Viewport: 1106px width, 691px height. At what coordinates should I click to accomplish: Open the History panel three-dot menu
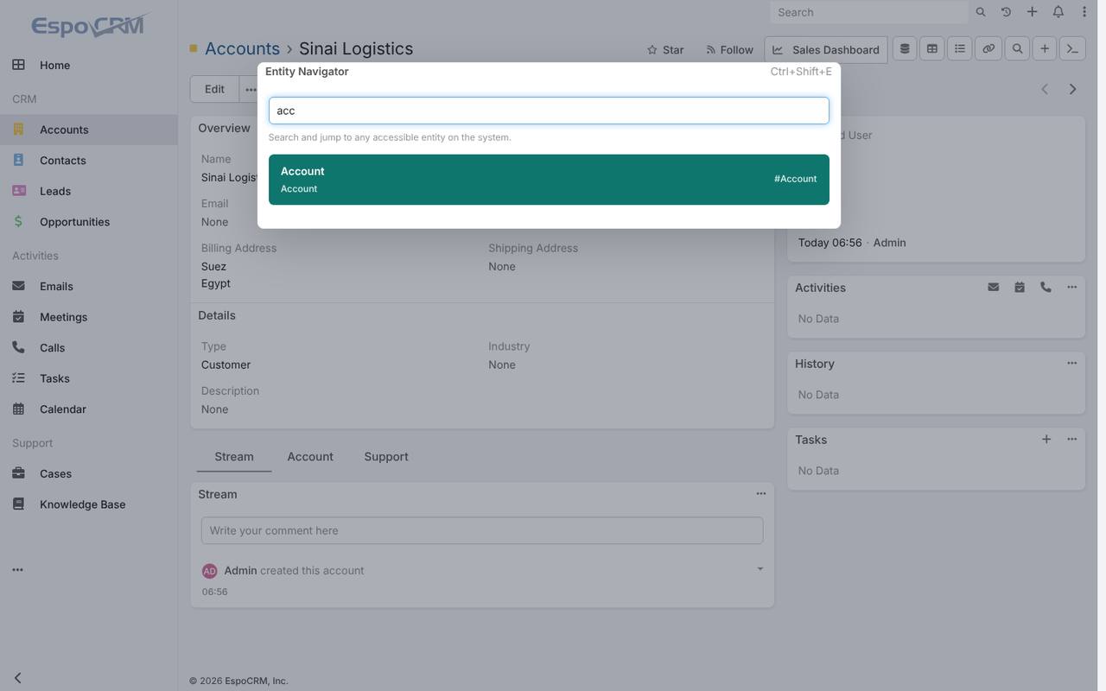1072,363
